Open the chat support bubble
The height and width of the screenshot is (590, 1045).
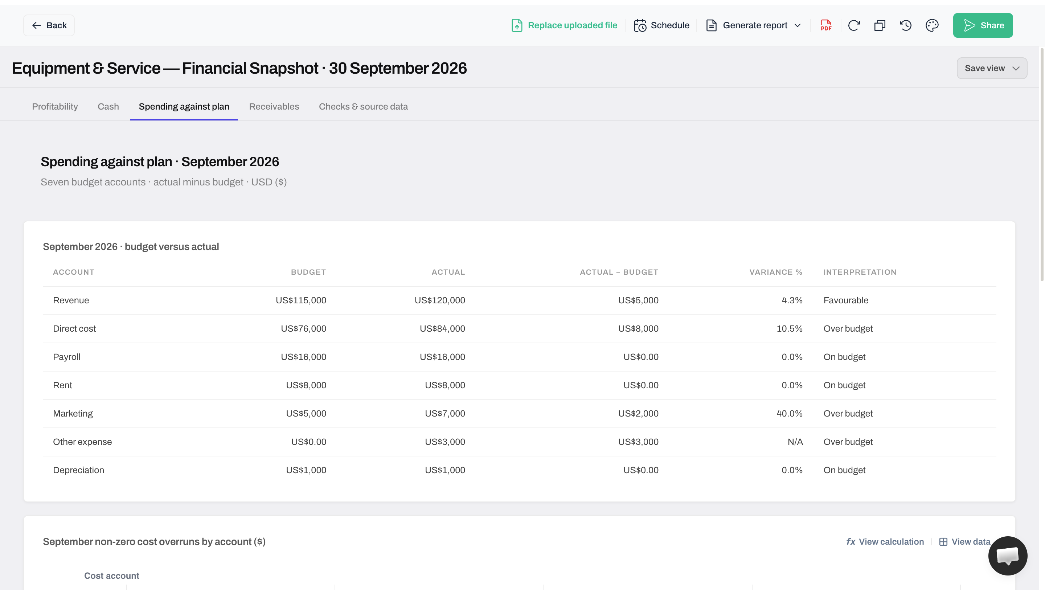(x=1008, y=556)
